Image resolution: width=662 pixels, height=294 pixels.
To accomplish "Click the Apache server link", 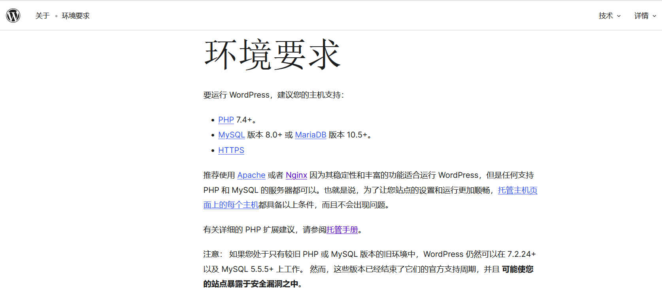I will tap(251, 175).
